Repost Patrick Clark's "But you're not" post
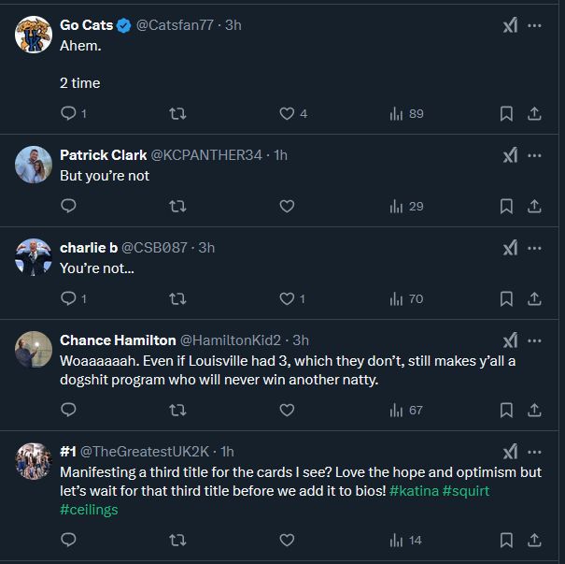Image resolution: width=565 pixels, height=564 pixels. [x=177, y=206]
